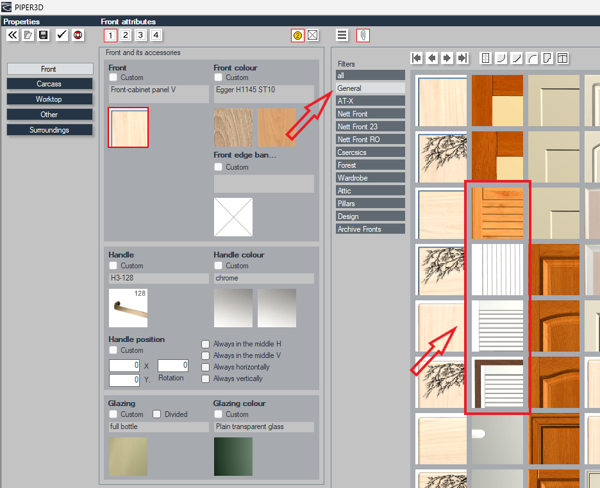Go to the next fronts page arrow

click(447, 58)
